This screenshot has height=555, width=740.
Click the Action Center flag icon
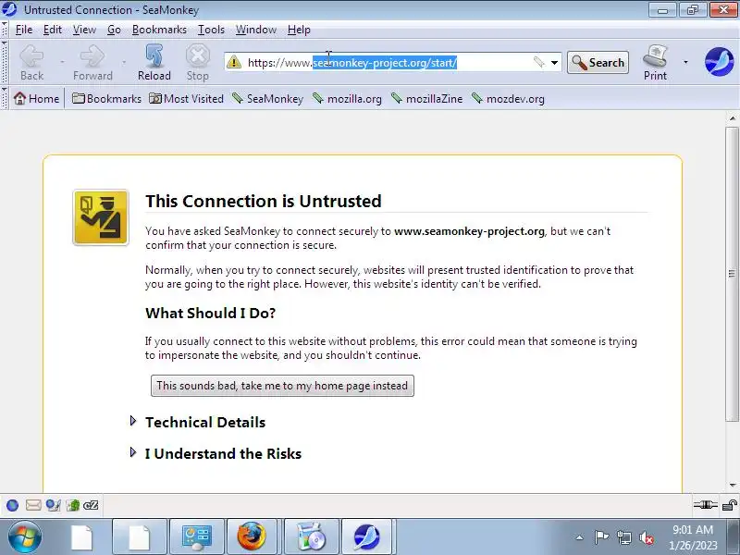(602, 537)
